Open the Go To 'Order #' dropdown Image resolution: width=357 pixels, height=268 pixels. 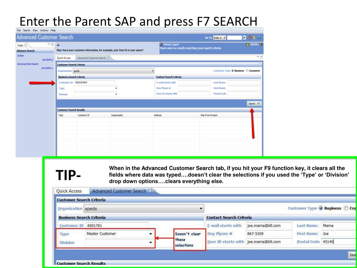[220, 38]
